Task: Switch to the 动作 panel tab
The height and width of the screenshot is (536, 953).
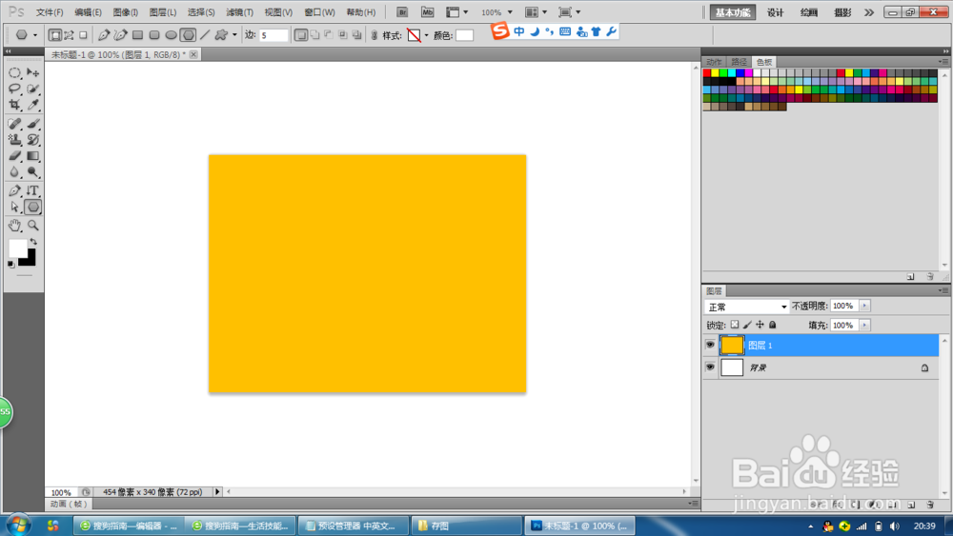Action: pyautogui.click(x=714, y=62)
